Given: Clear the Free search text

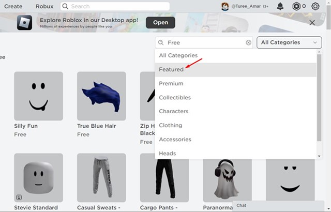Looking at the screenshot, I should pos(248,42).
